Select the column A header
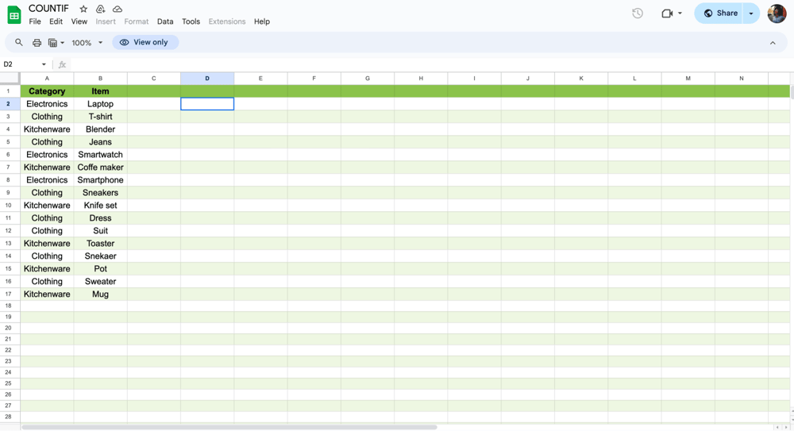The width and height of the screenshot is (794, 431). (x=47, y=79)
